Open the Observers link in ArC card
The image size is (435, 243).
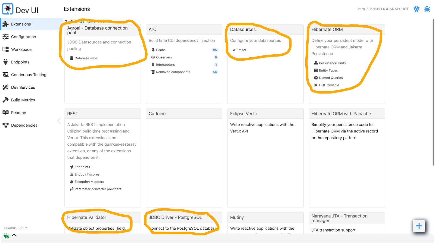pyautogui.click(x=164, y=57)
